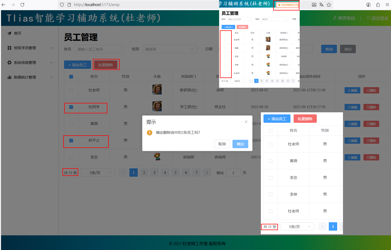The width and height of the screenshot is (391, 250).
Task: Open the 性别 请选择 dropdown
Action: pyautogui.click(x=169, y=49)
